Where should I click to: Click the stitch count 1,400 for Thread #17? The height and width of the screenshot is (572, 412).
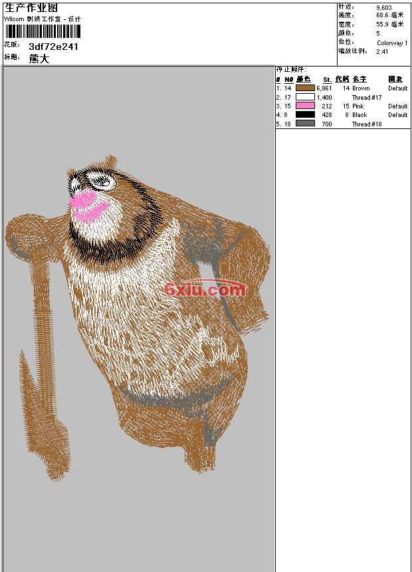[324, 97]
